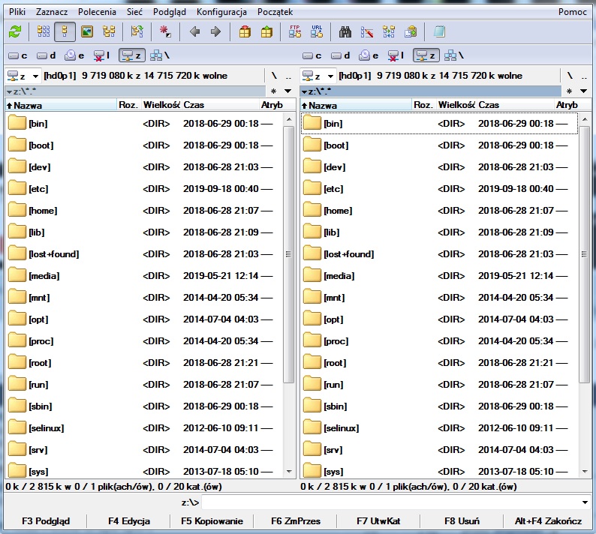Open the left panel favorites asterisk menu
The width and height of the screenshot is (596, 534).
click(x=273, y=91)
